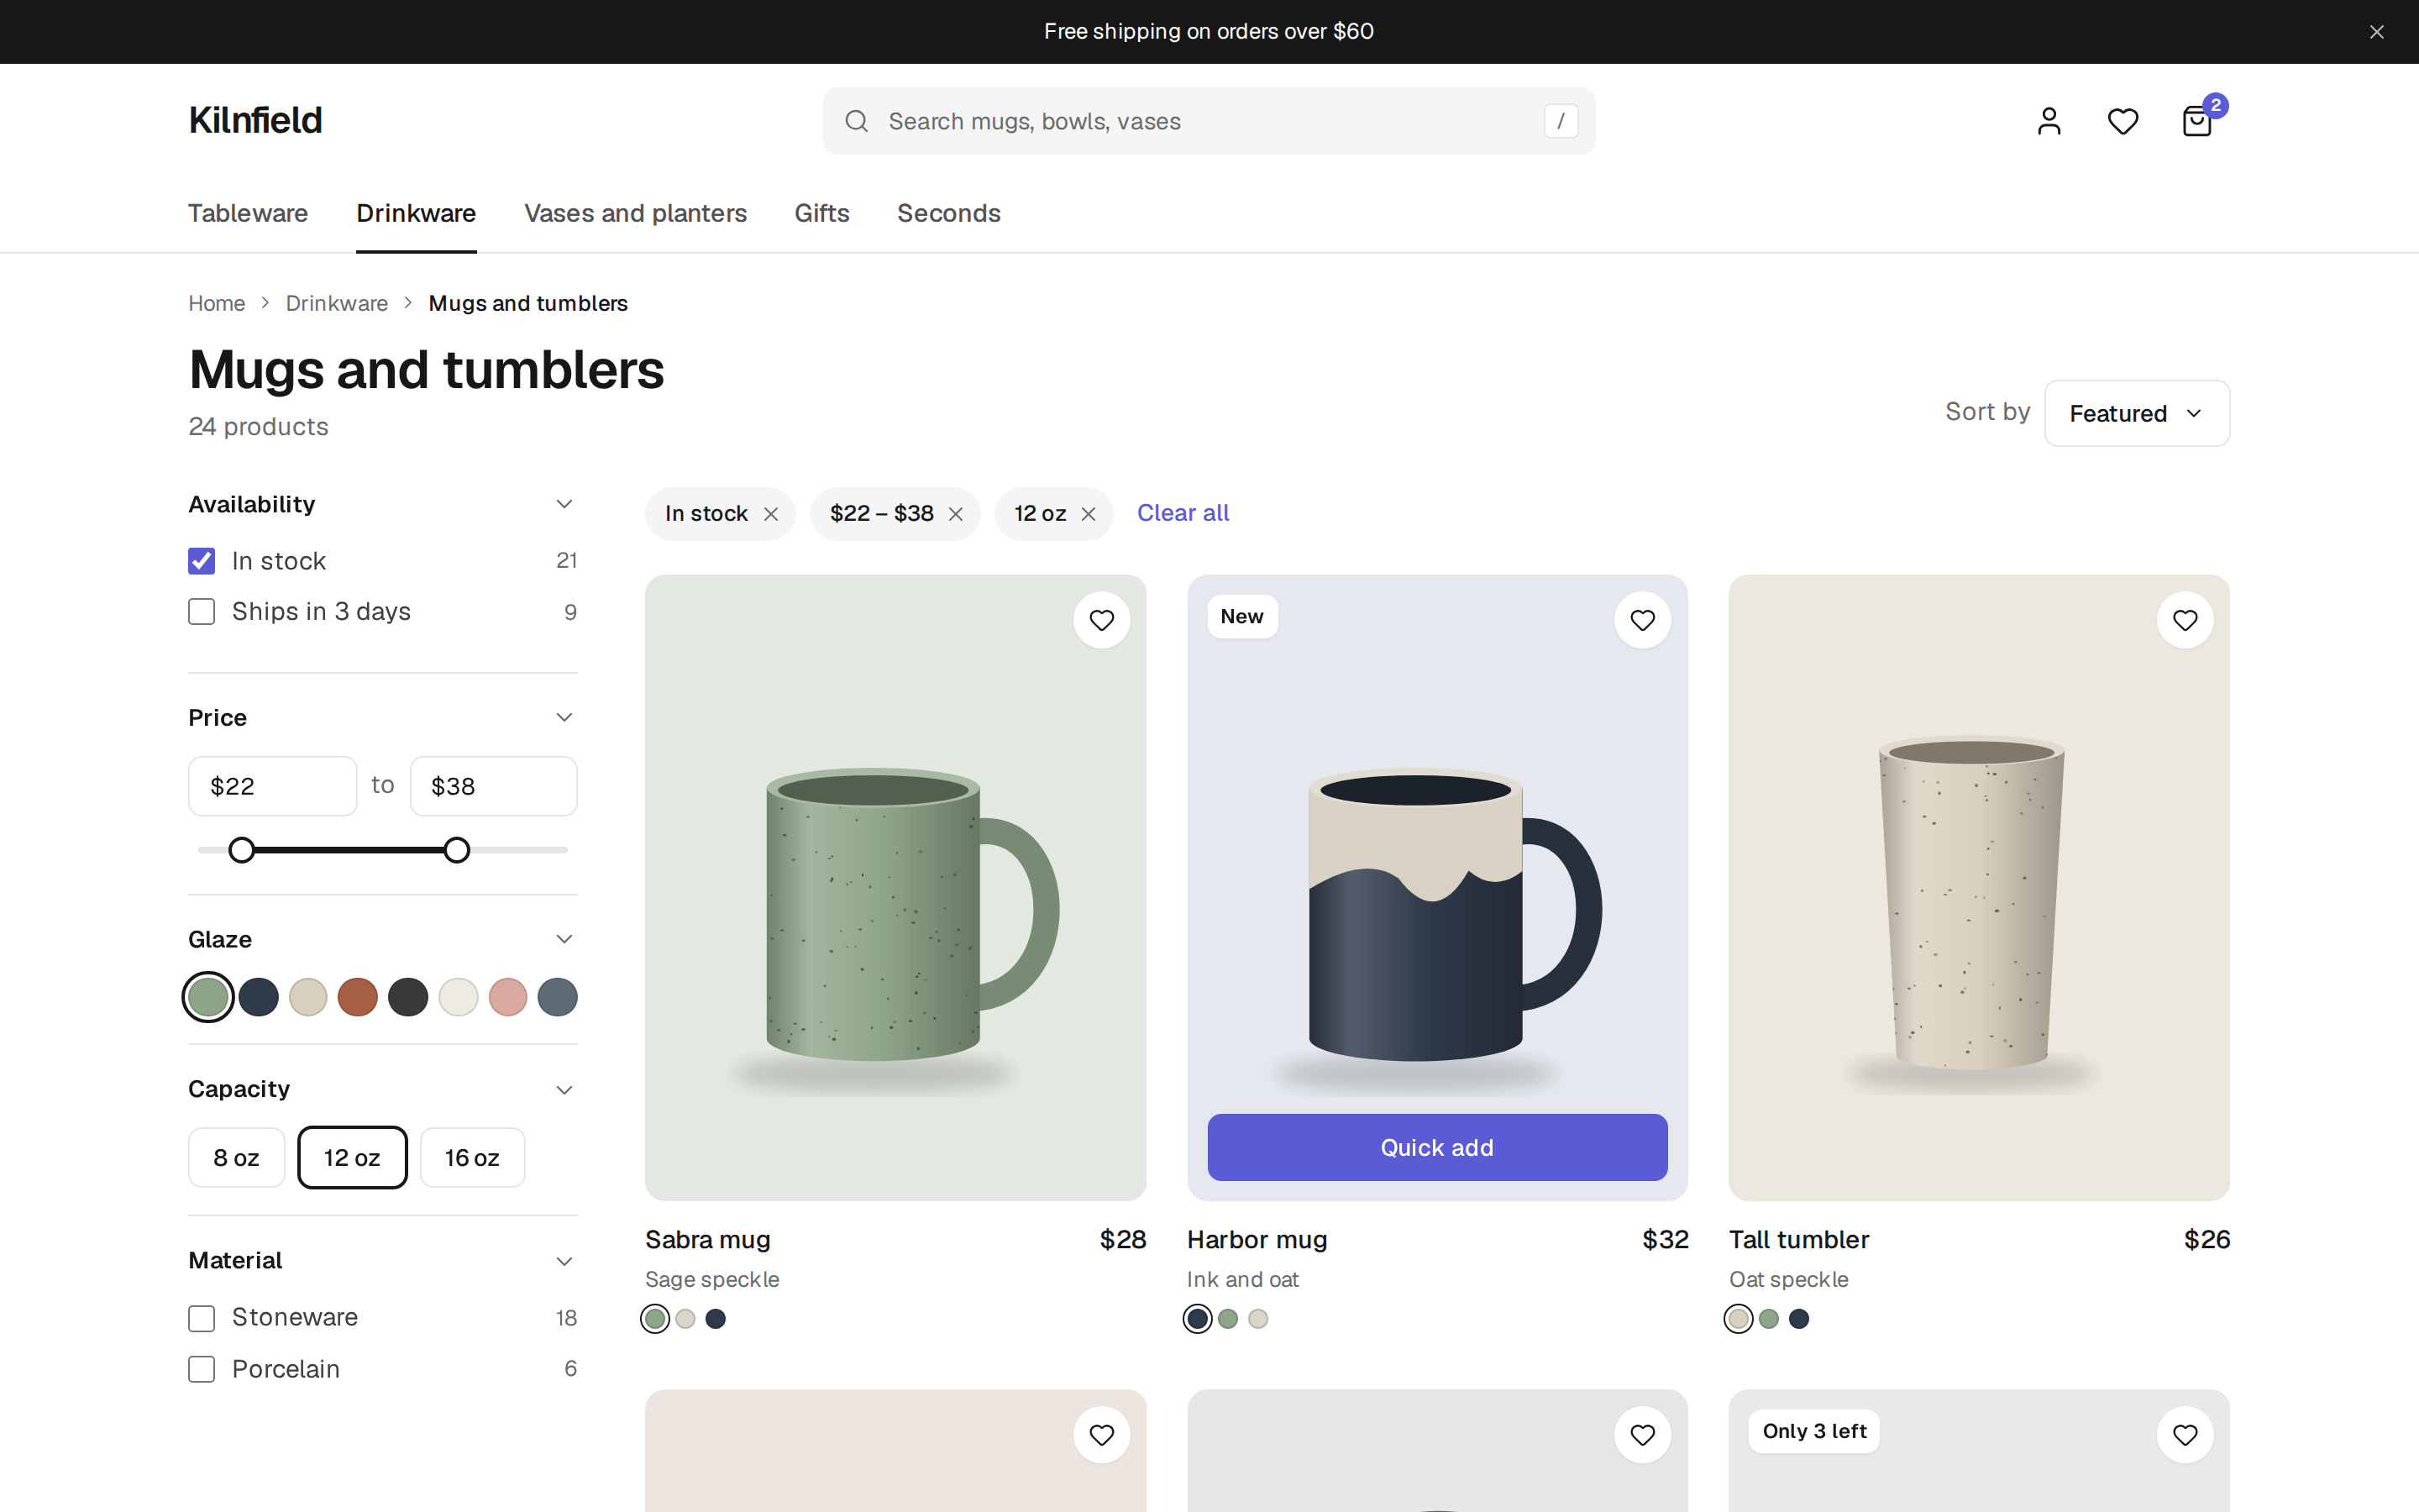Go to Gifts category
The image size is (2419, 1512).
click(821, 213)
